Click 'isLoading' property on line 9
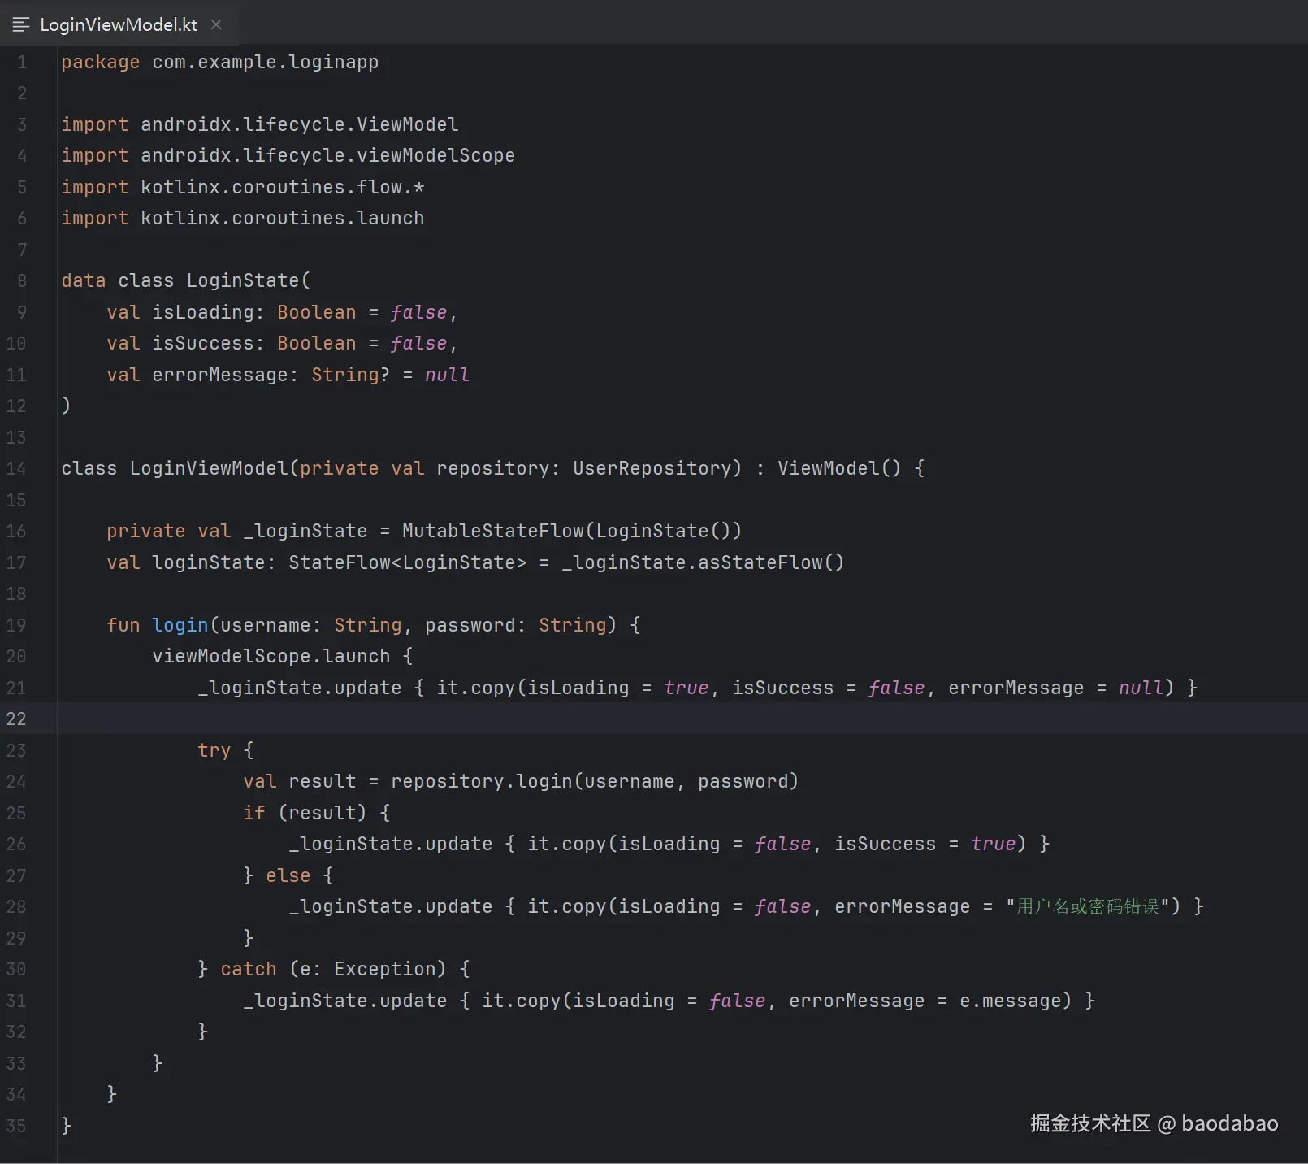 [x=203, y=312]
